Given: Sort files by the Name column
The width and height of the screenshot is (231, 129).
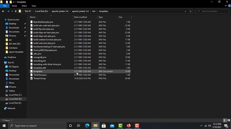Looking at the screenshot, I should point(51,17).
